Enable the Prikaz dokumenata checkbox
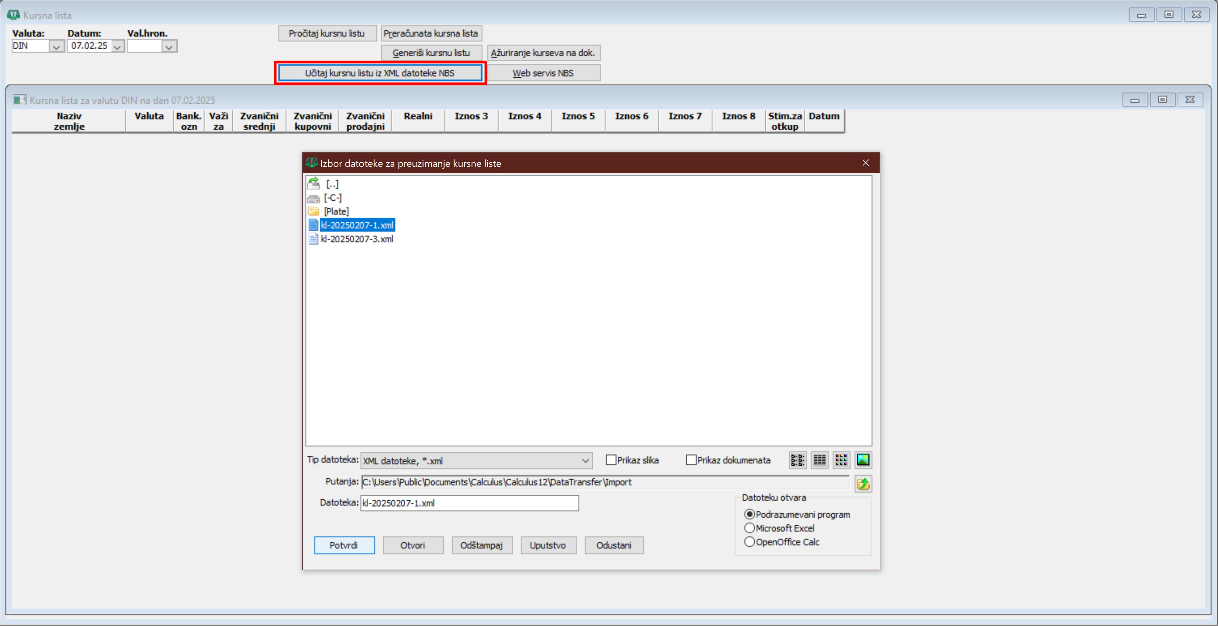This screenshot has height=626, width=1218. click(691, 460)
